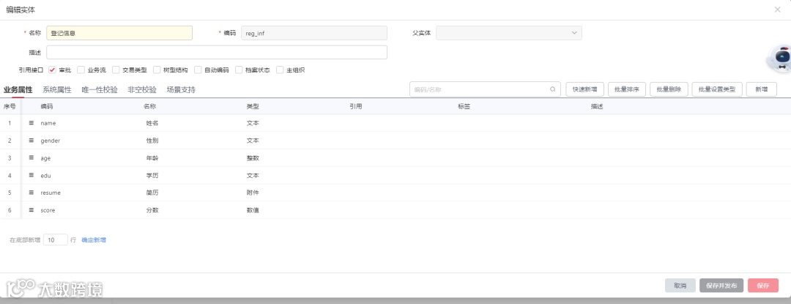791x304 pixels.
Task: Click the drag handle icon for the resume row
Action: pyautogui.click(x=31, y=193)
